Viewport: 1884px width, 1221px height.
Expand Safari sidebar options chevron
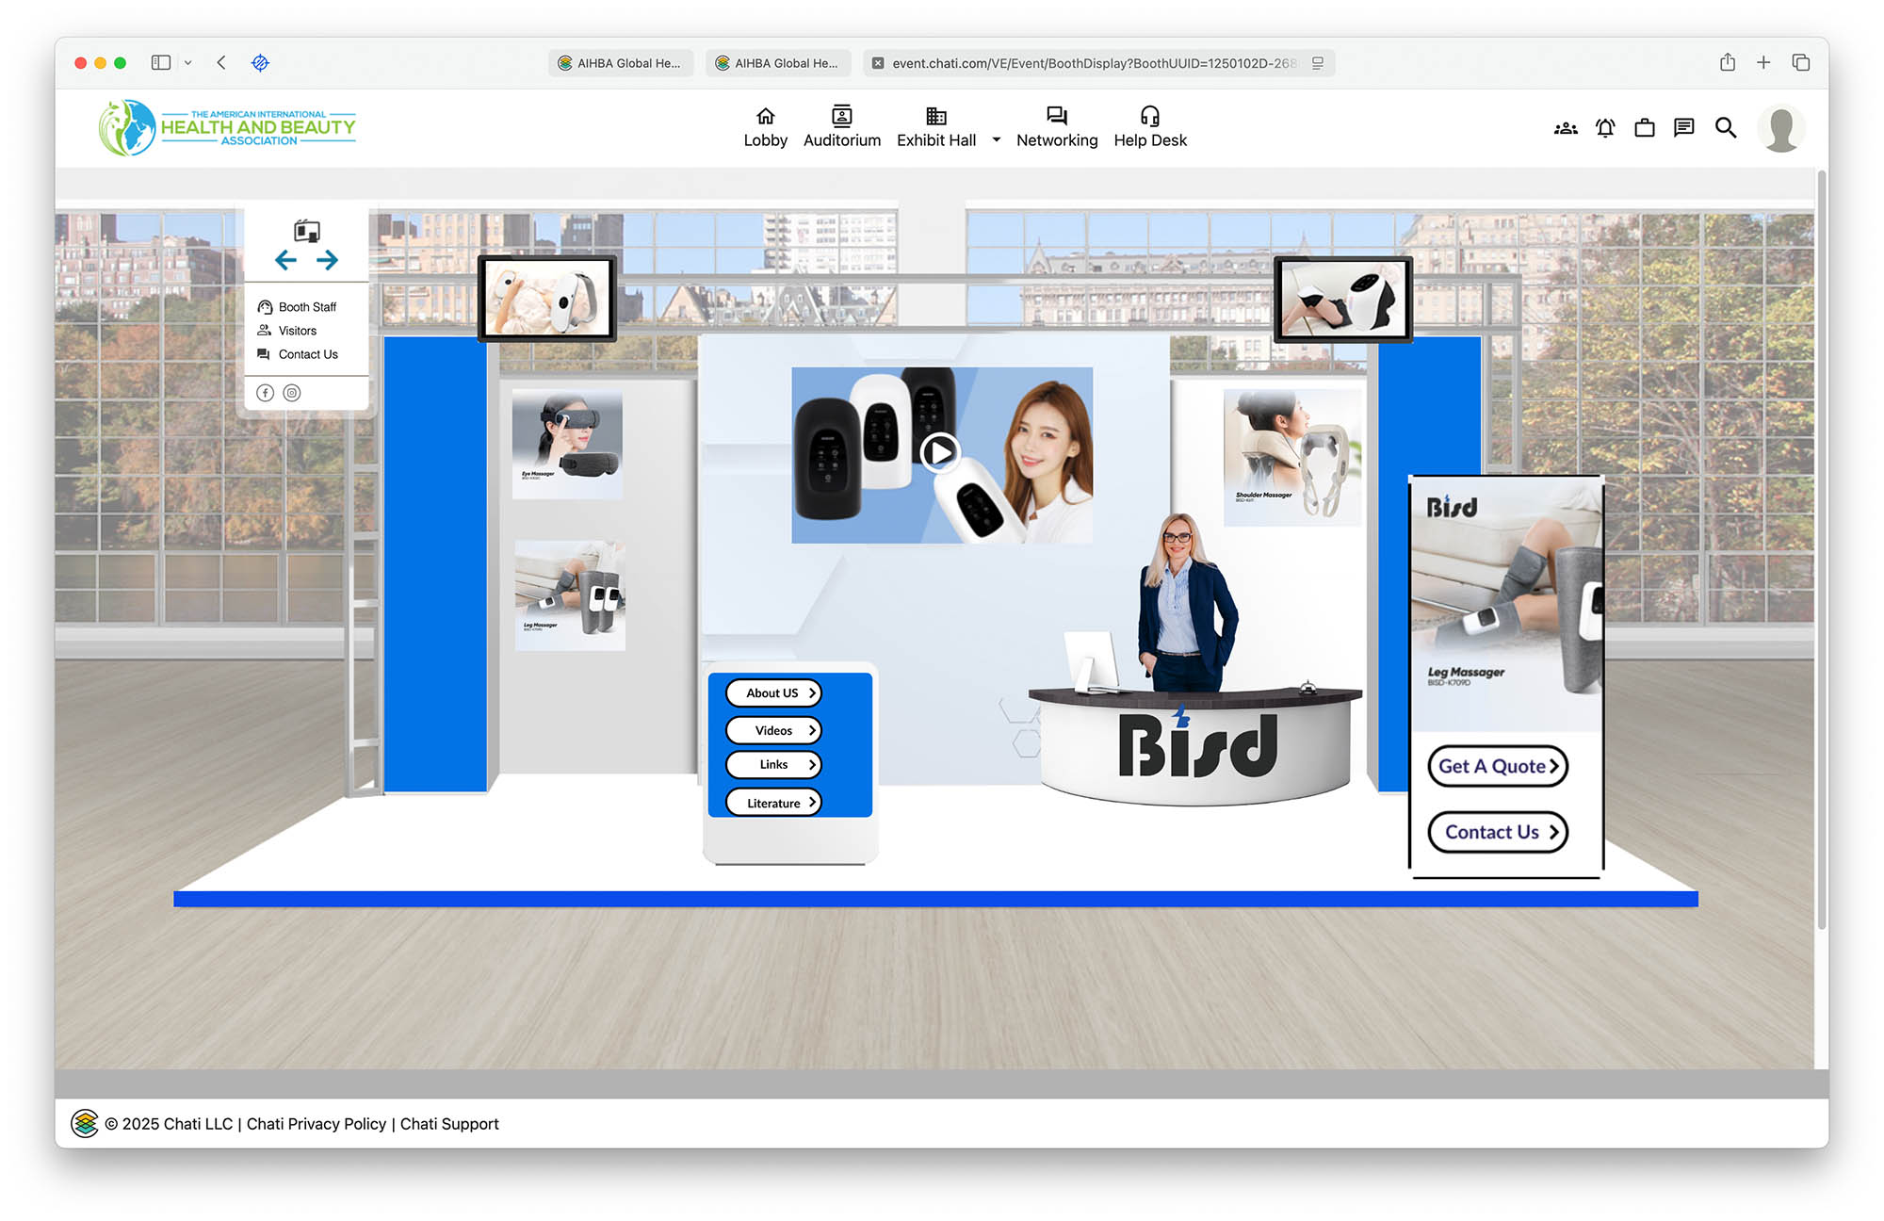click(187, 63)
